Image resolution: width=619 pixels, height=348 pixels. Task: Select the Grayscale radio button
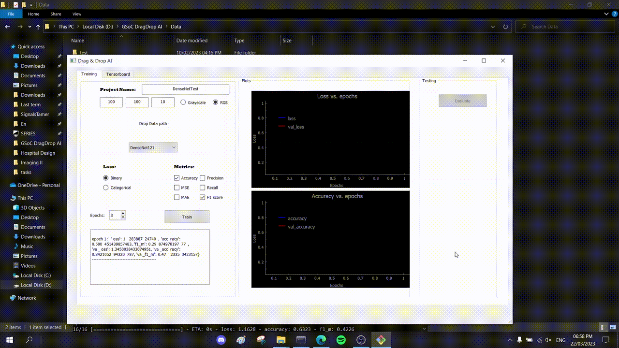(x=183, y=102)
